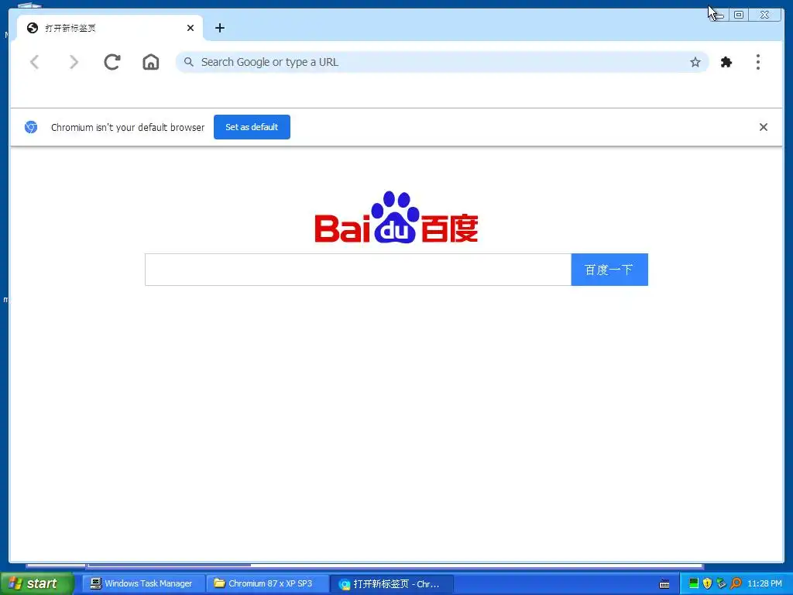Image resolution: width=793 pixels, height=595 pixels.
Task: Focus the Baidu search box
Action: (x=358, y=270)
